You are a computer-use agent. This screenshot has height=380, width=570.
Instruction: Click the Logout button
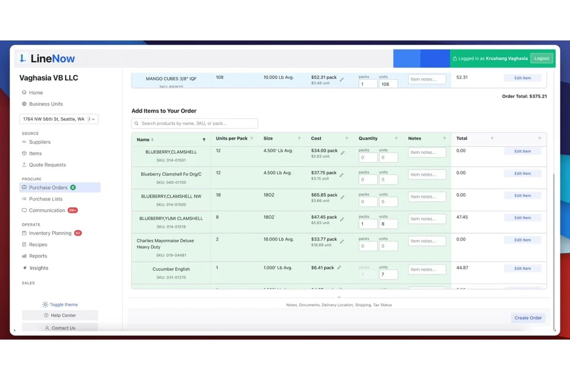pos(541,59)
